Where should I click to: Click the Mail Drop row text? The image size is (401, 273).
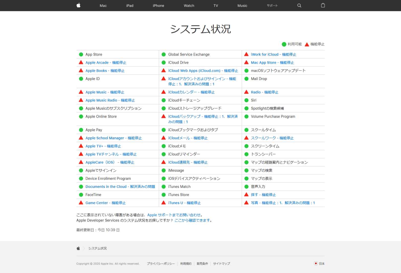click(259, 79)
